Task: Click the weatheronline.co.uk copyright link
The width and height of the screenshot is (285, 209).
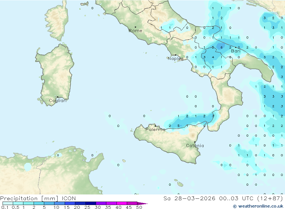Action: (x=258, y=206)
